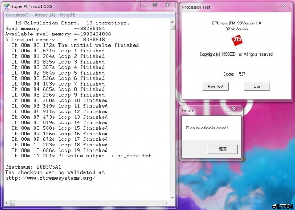Click the "Loop 10 finished" line
This screenshot has width=295, height=210.
point(59,100)
